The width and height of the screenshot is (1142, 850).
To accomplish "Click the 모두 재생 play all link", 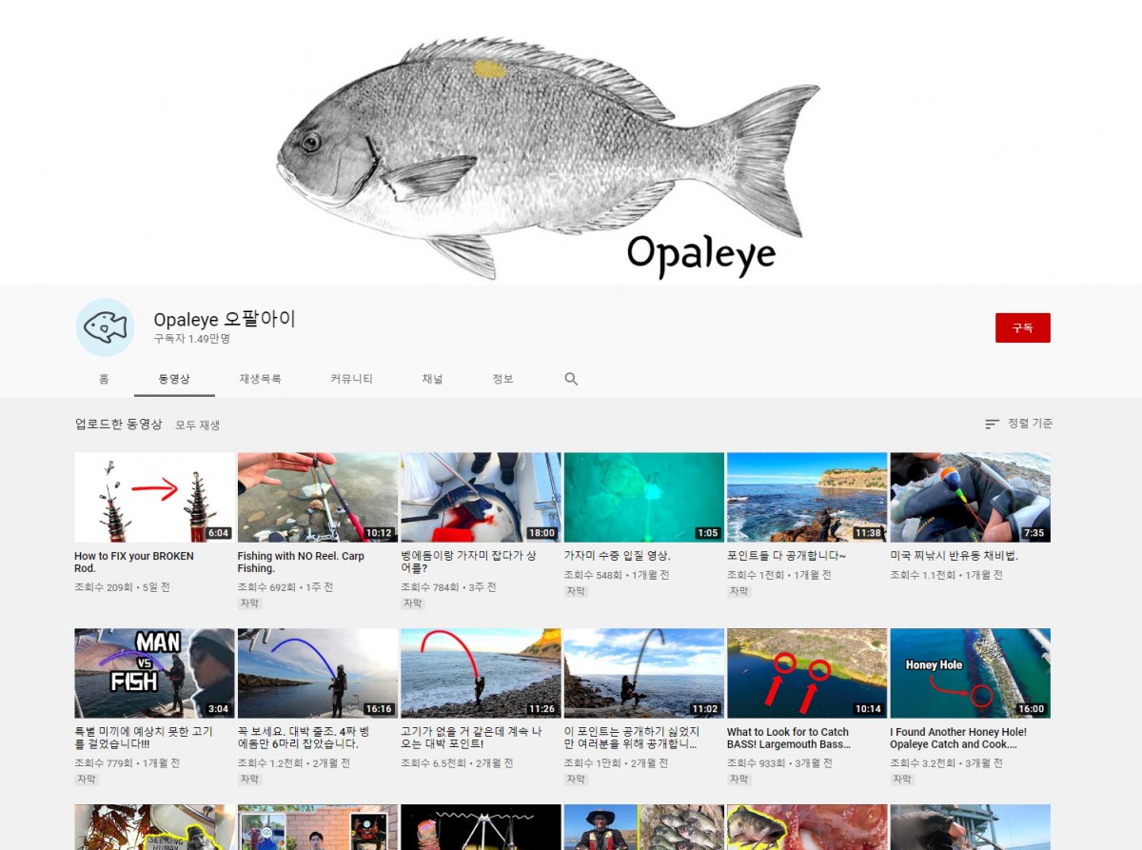I will (x=197, y=425).
